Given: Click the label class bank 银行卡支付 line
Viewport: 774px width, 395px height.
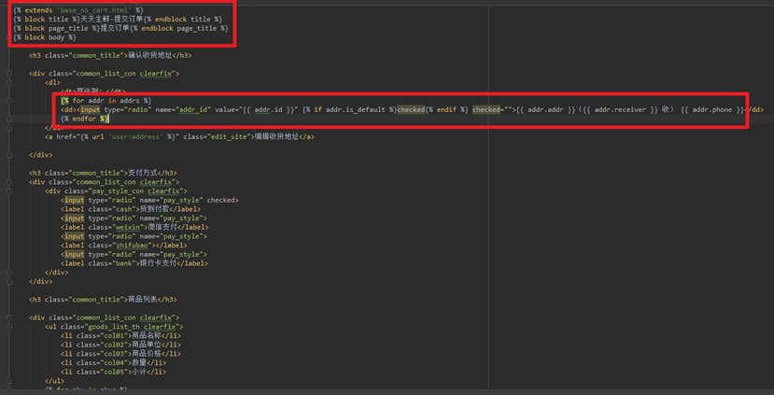Looking at the screenshot, I should tap(134, 263).
